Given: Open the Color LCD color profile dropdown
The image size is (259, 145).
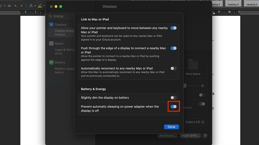Looking at the screenshot, I should pos(195,122).
